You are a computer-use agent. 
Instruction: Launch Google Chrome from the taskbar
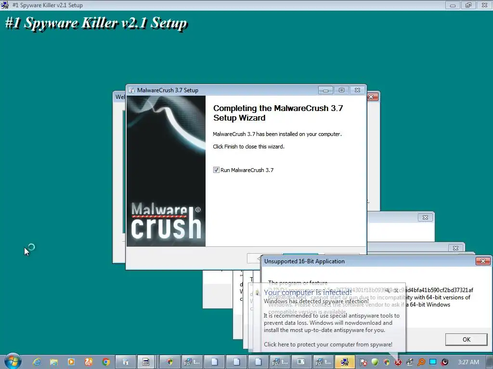click(x=106, y=362)
